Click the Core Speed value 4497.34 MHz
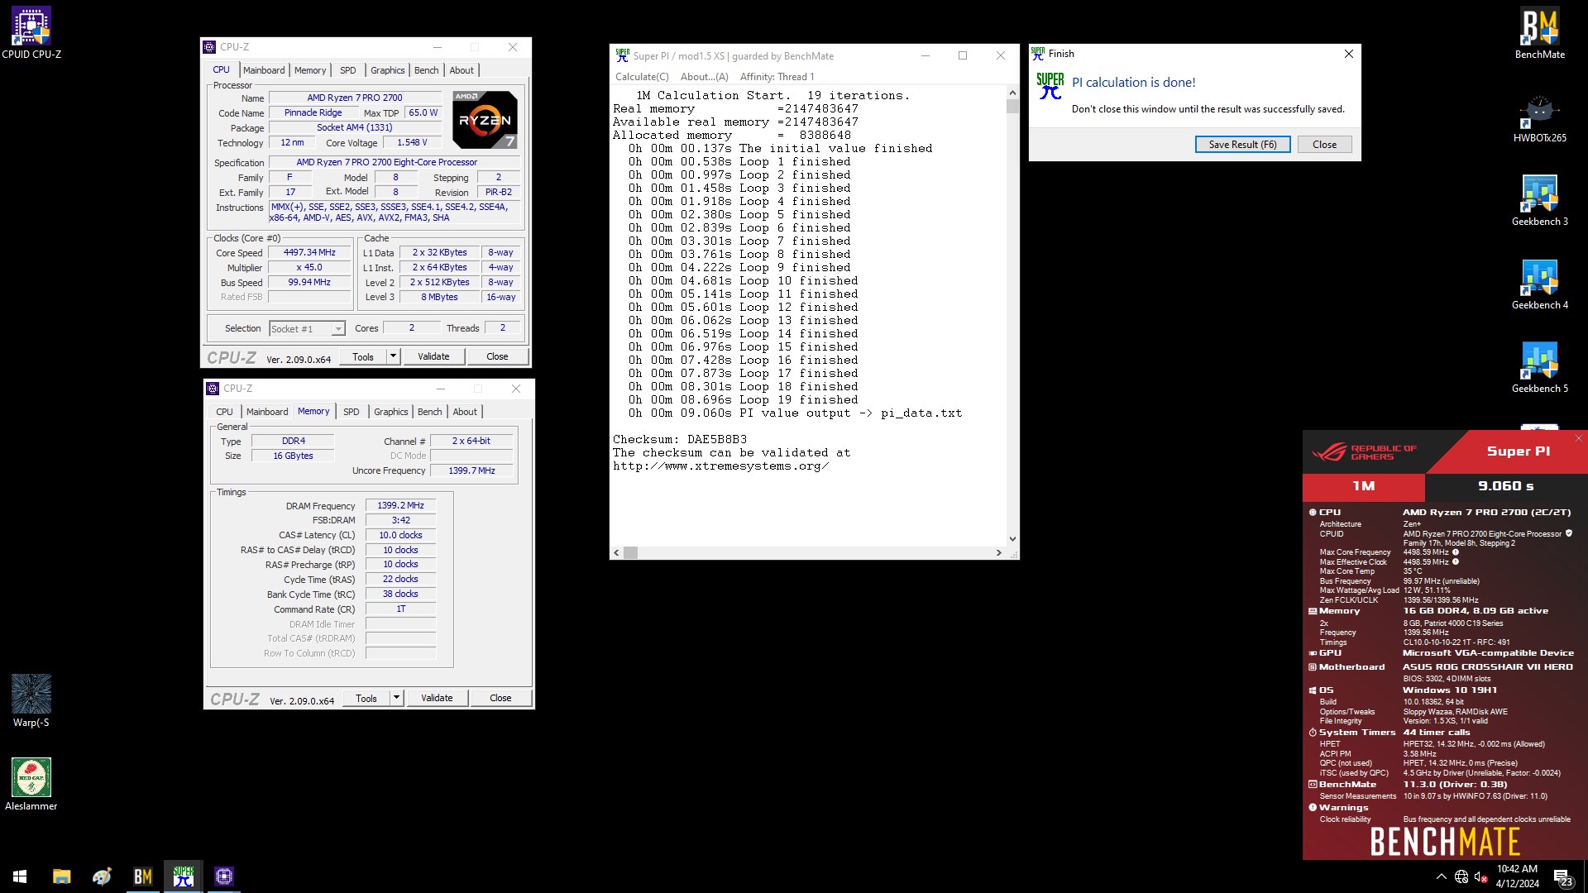This screenshot has height=893, width=1588. (309, 253)
